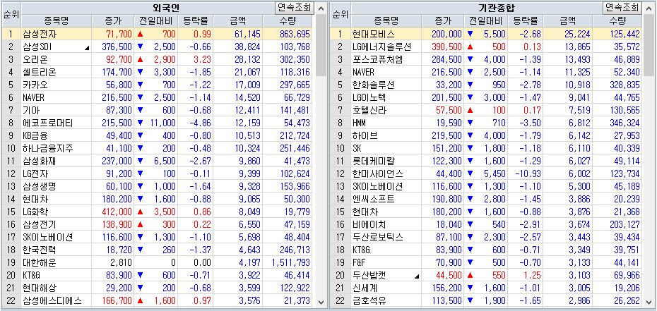Click 전일대비 header in 외국인 table

(155, 21)
